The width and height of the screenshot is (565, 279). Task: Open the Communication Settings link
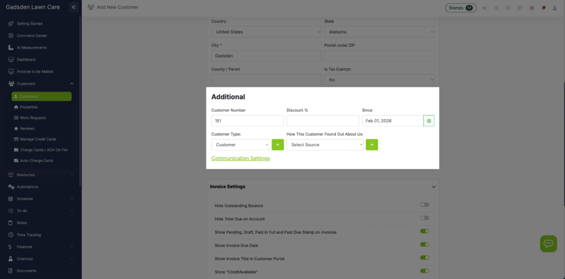(x=241, y=158)
